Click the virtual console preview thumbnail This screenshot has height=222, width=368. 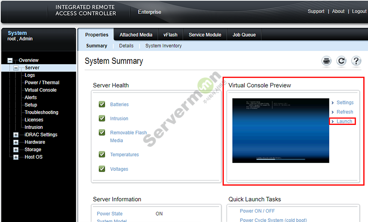click(281, 130)
